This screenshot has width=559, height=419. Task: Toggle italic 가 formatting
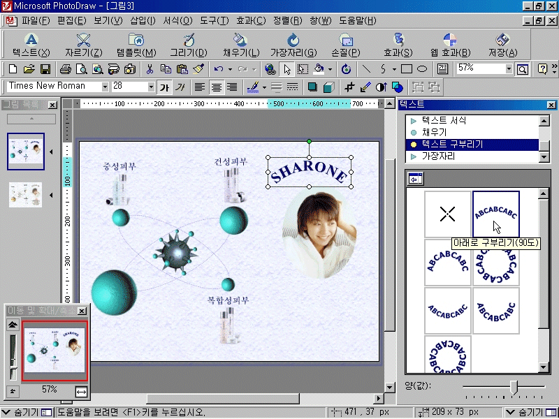coord(180,87)
